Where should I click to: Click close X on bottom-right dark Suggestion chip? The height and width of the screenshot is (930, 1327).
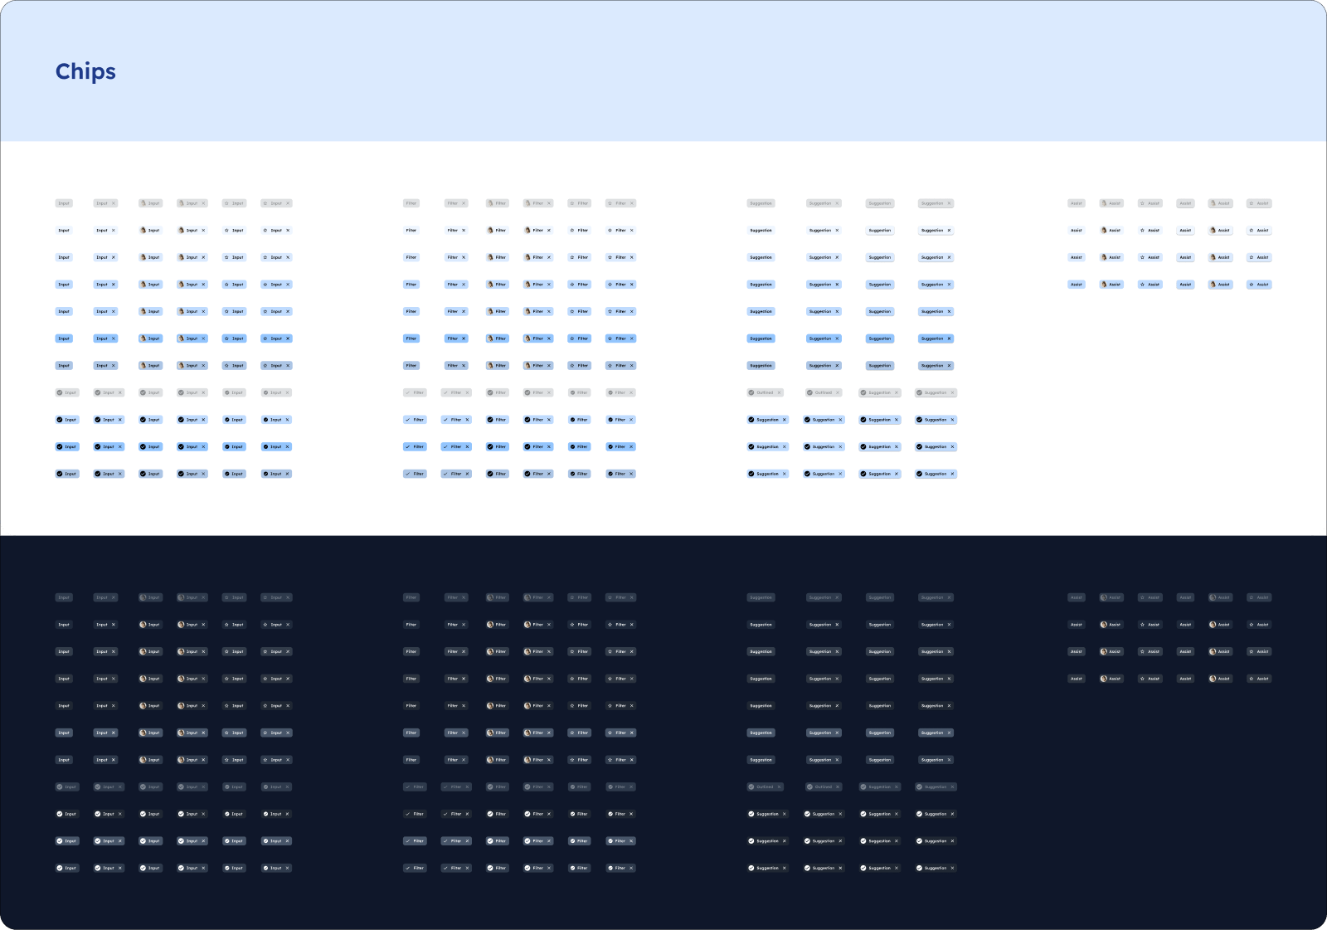coord(952,868)
